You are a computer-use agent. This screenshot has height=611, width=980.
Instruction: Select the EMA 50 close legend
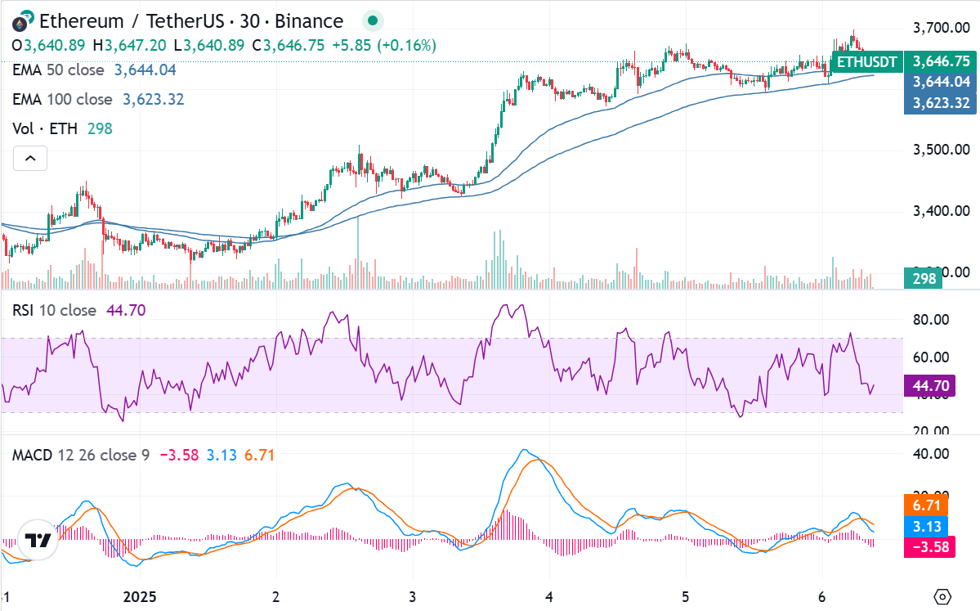point(58,70)
